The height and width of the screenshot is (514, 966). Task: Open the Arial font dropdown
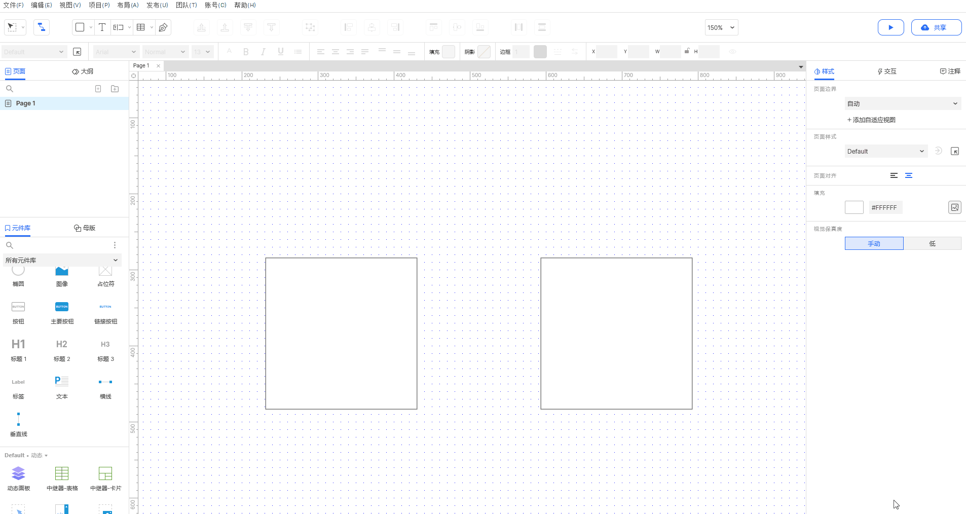pyautogui.click(x=116, y=52)
